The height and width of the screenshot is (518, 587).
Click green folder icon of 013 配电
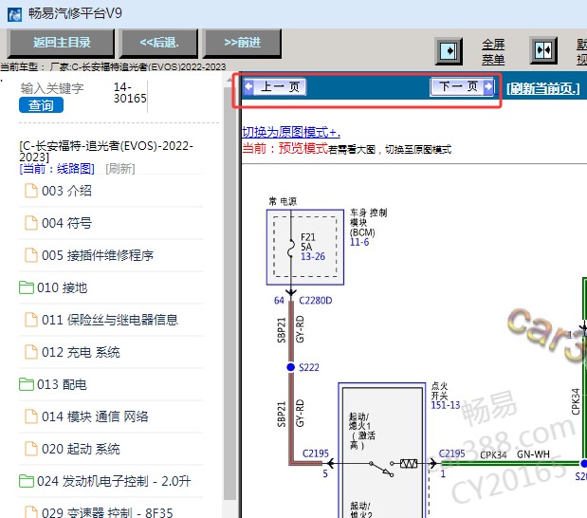pos(27,384)
